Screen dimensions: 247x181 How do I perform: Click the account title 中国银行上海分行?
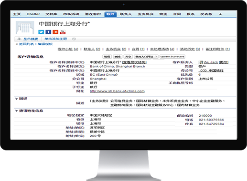pyautogui.click(x=64, y=24)
